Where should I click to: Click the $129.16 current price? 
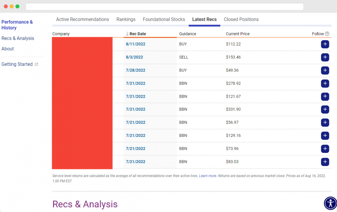pos(233,136)
